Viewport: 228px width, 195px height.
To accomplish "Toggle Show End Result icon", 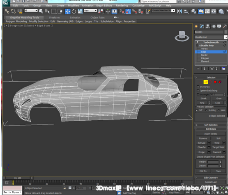I will [x=205, y=69].
